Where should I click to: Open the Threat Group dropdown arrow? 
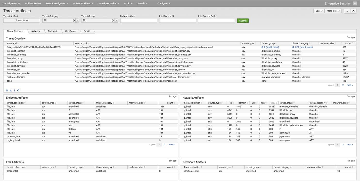[x=116, y=20]
